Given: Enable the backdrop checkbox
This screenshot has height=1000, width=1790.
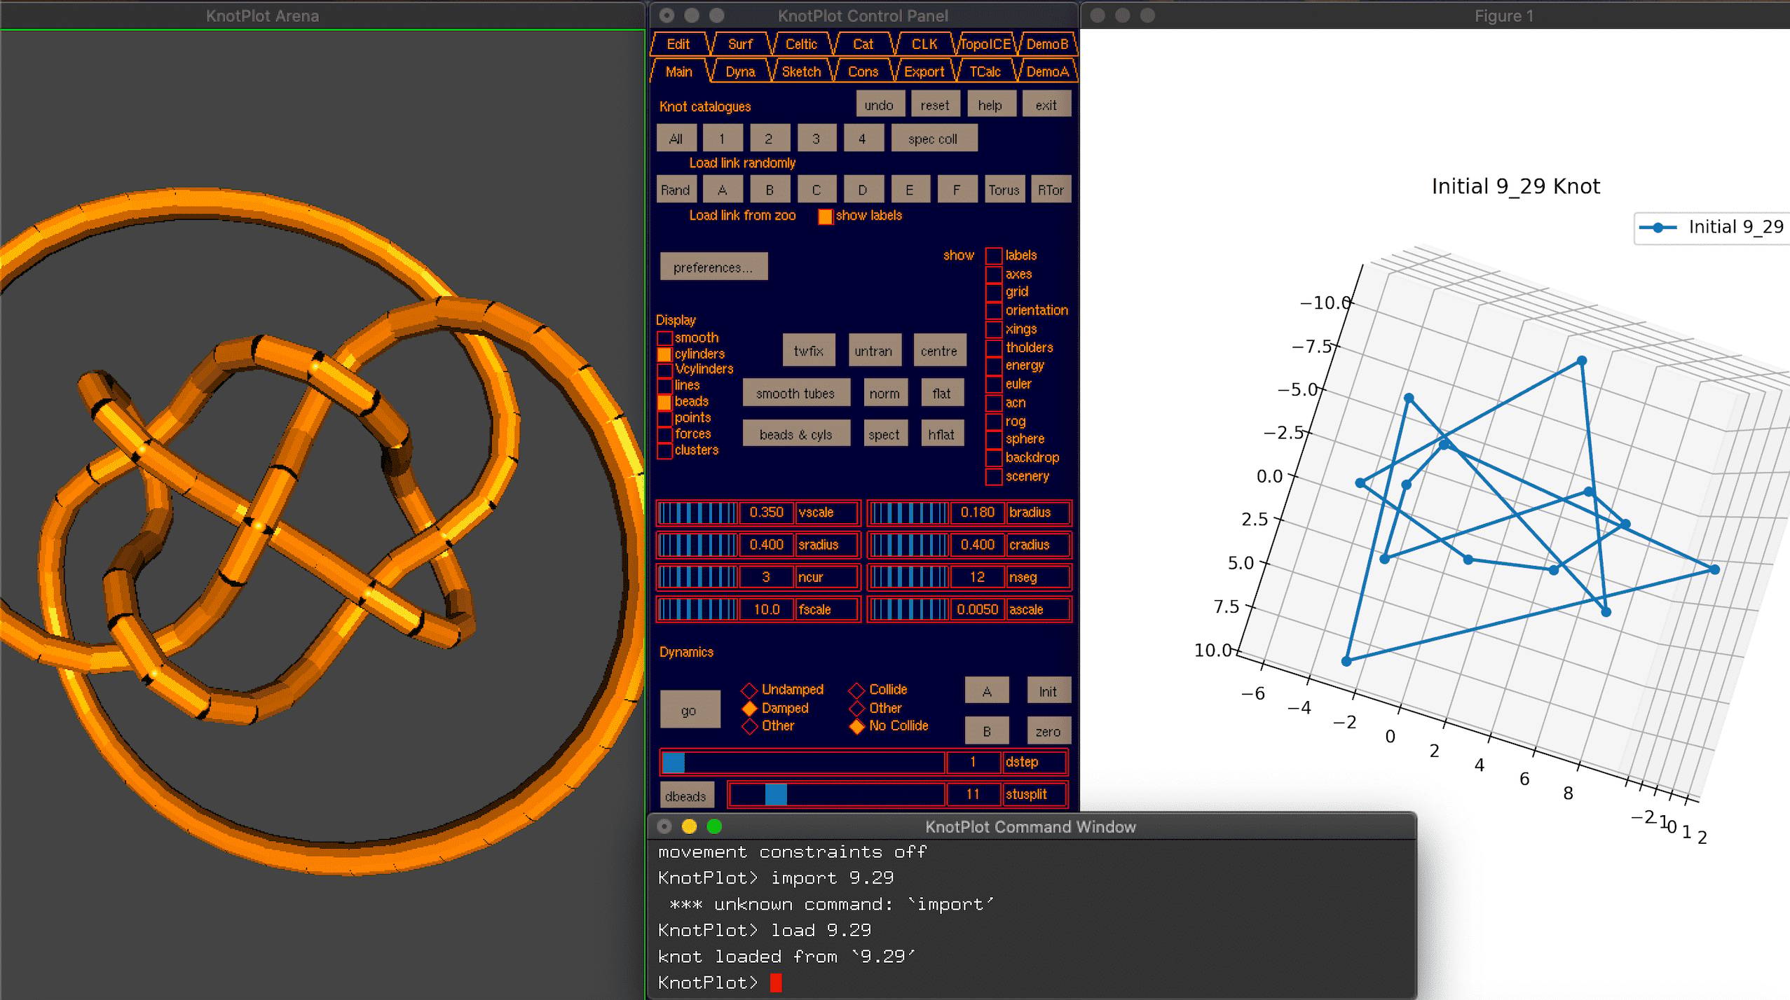Looking at the screenshot, I should [x=994, y=458].
